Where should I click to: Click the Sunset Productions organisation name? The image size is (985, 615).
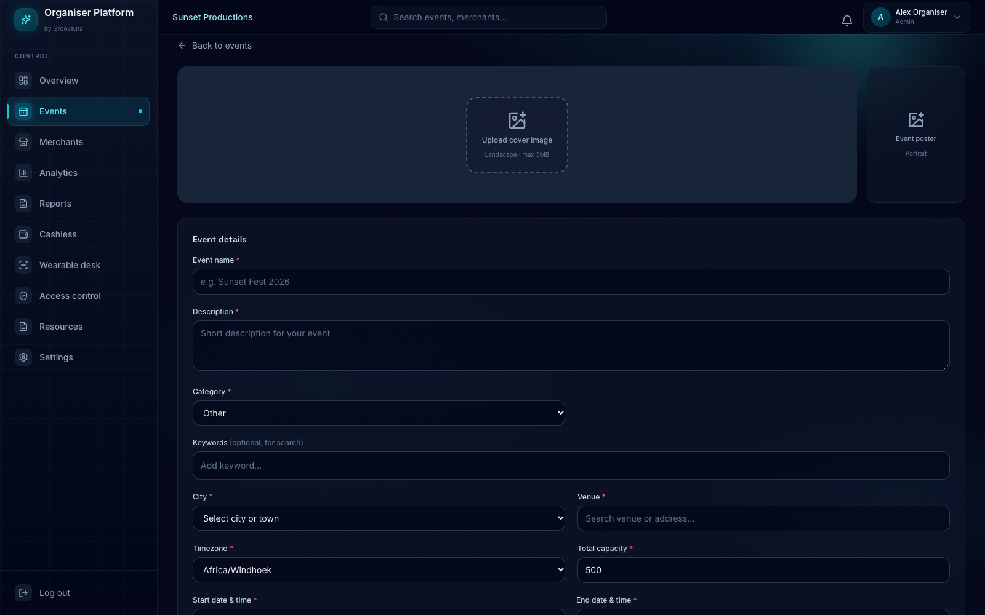(212, 17)
